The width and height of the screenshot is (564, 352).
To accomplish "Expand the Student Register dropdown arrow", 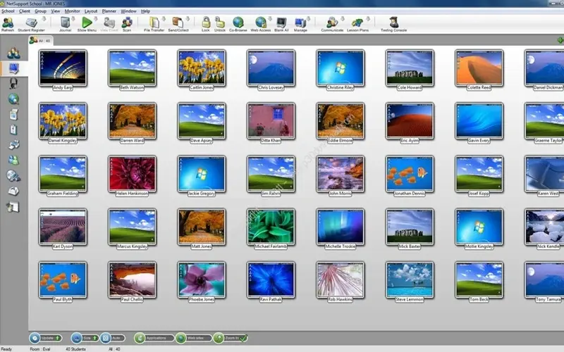I will pyautogui.click(x=44, y=19).
